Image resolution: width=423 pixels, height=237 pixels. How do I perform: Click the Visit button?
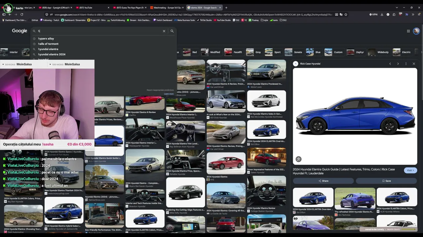pos(410,171)
